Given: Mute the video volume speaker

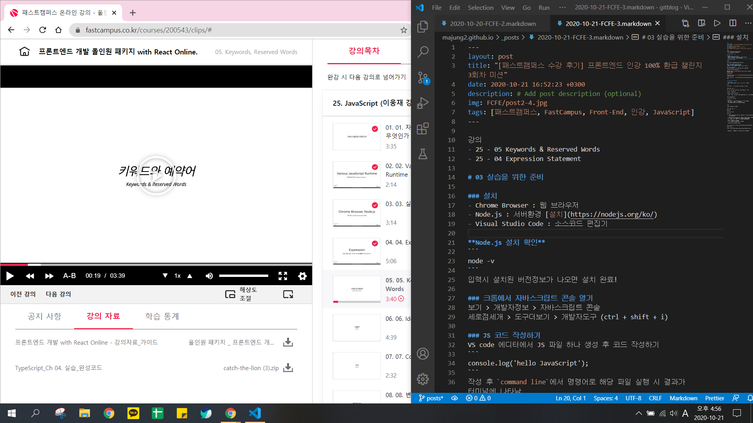Looking at the screenshot, I should (x=209, y=276).
